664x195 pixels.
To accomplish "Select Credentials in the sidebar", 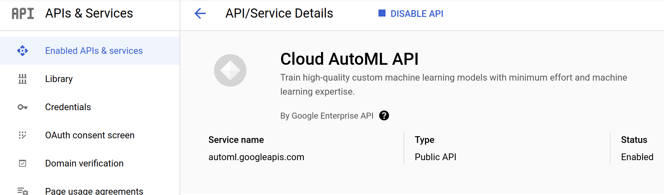I will click(x=90, y=107).
